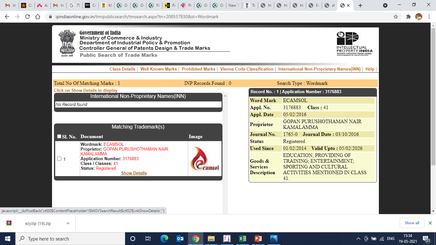
Task: Open a new browser tab
Action: click(360, 5)
